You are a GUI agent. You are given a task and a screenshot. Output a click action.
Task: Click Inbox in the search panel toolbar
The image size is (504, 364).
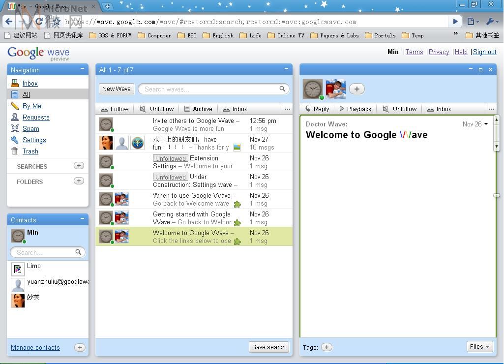click(235, 109)
